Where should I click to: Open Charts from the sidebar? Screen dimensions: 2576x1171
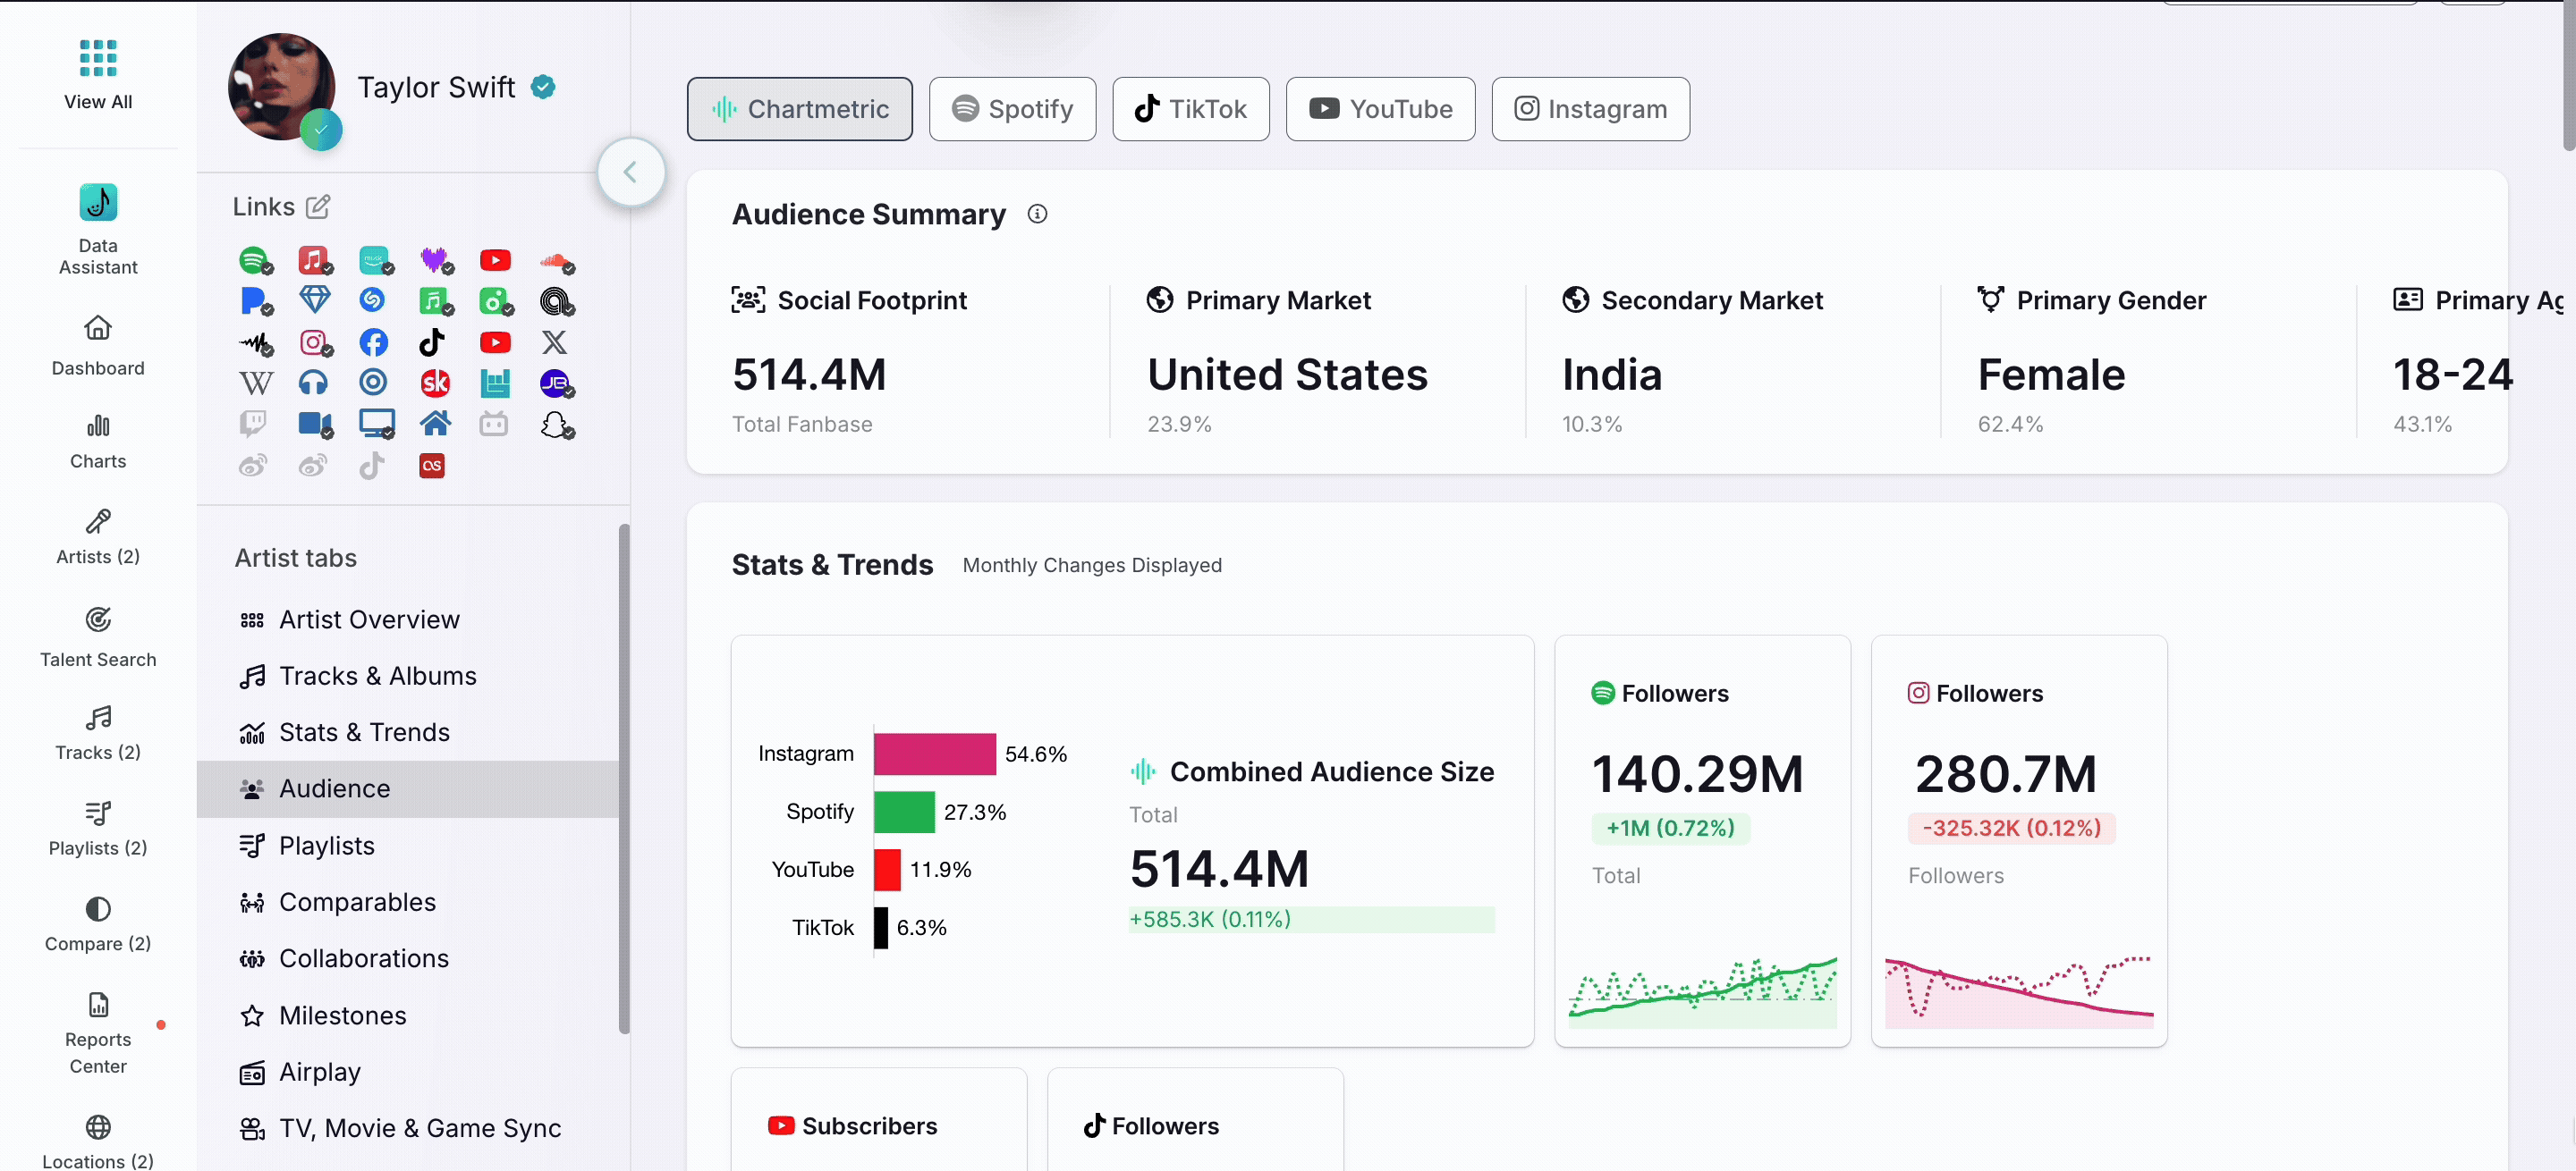[98, 441]
